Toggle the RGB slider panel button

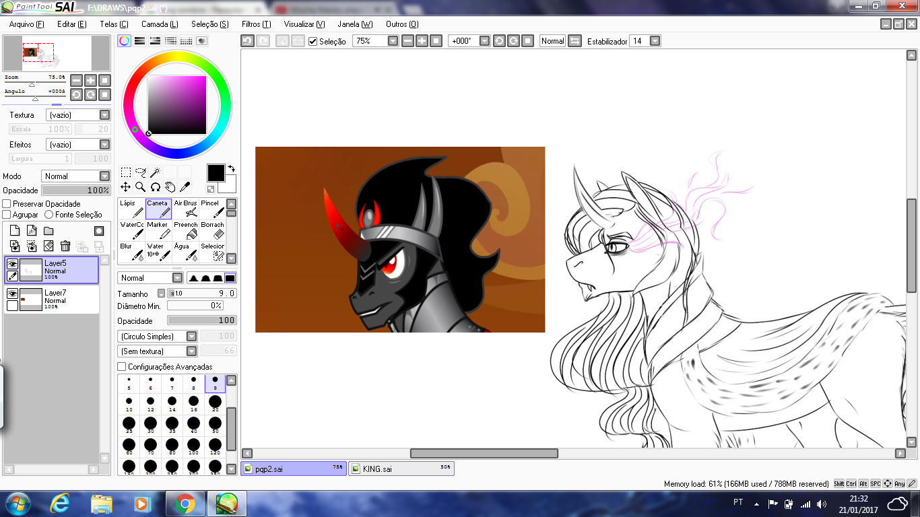point(139,40)
